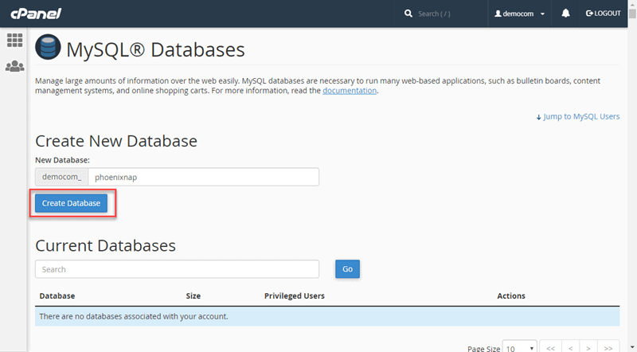Image resolution: width=637 pixels, height=352 pixels.
Task: Go to the last page button
Action: click(x=608, y=348)
